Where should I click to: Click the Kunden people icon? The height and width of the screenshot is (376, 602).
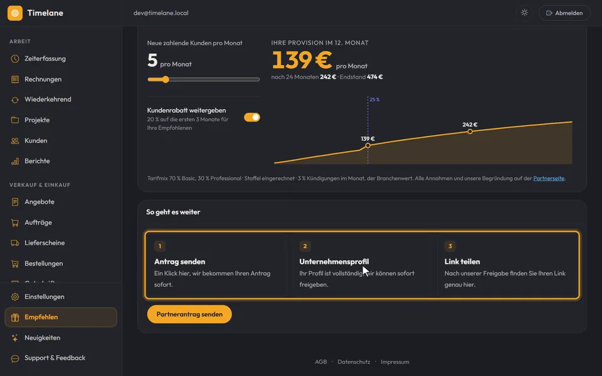point(15,141)
